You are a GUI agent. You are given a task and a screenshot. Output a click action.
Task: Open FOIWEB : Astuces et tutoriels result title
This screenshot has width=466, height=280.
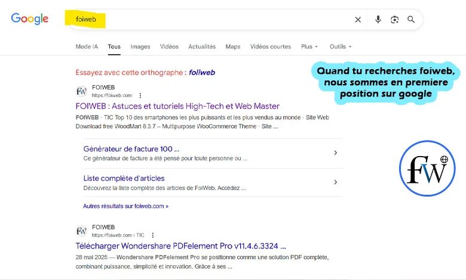(x=177, y=106)
